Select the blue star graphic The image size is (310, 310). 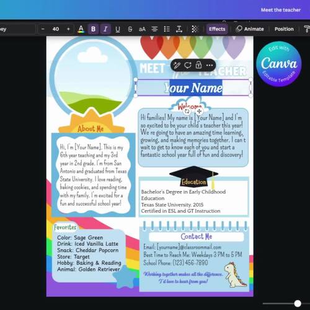point(125,277)
